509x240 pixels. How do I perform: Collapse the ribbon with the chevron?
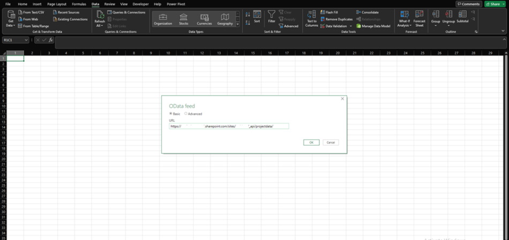pyautogui.click(x=503, y=31)
